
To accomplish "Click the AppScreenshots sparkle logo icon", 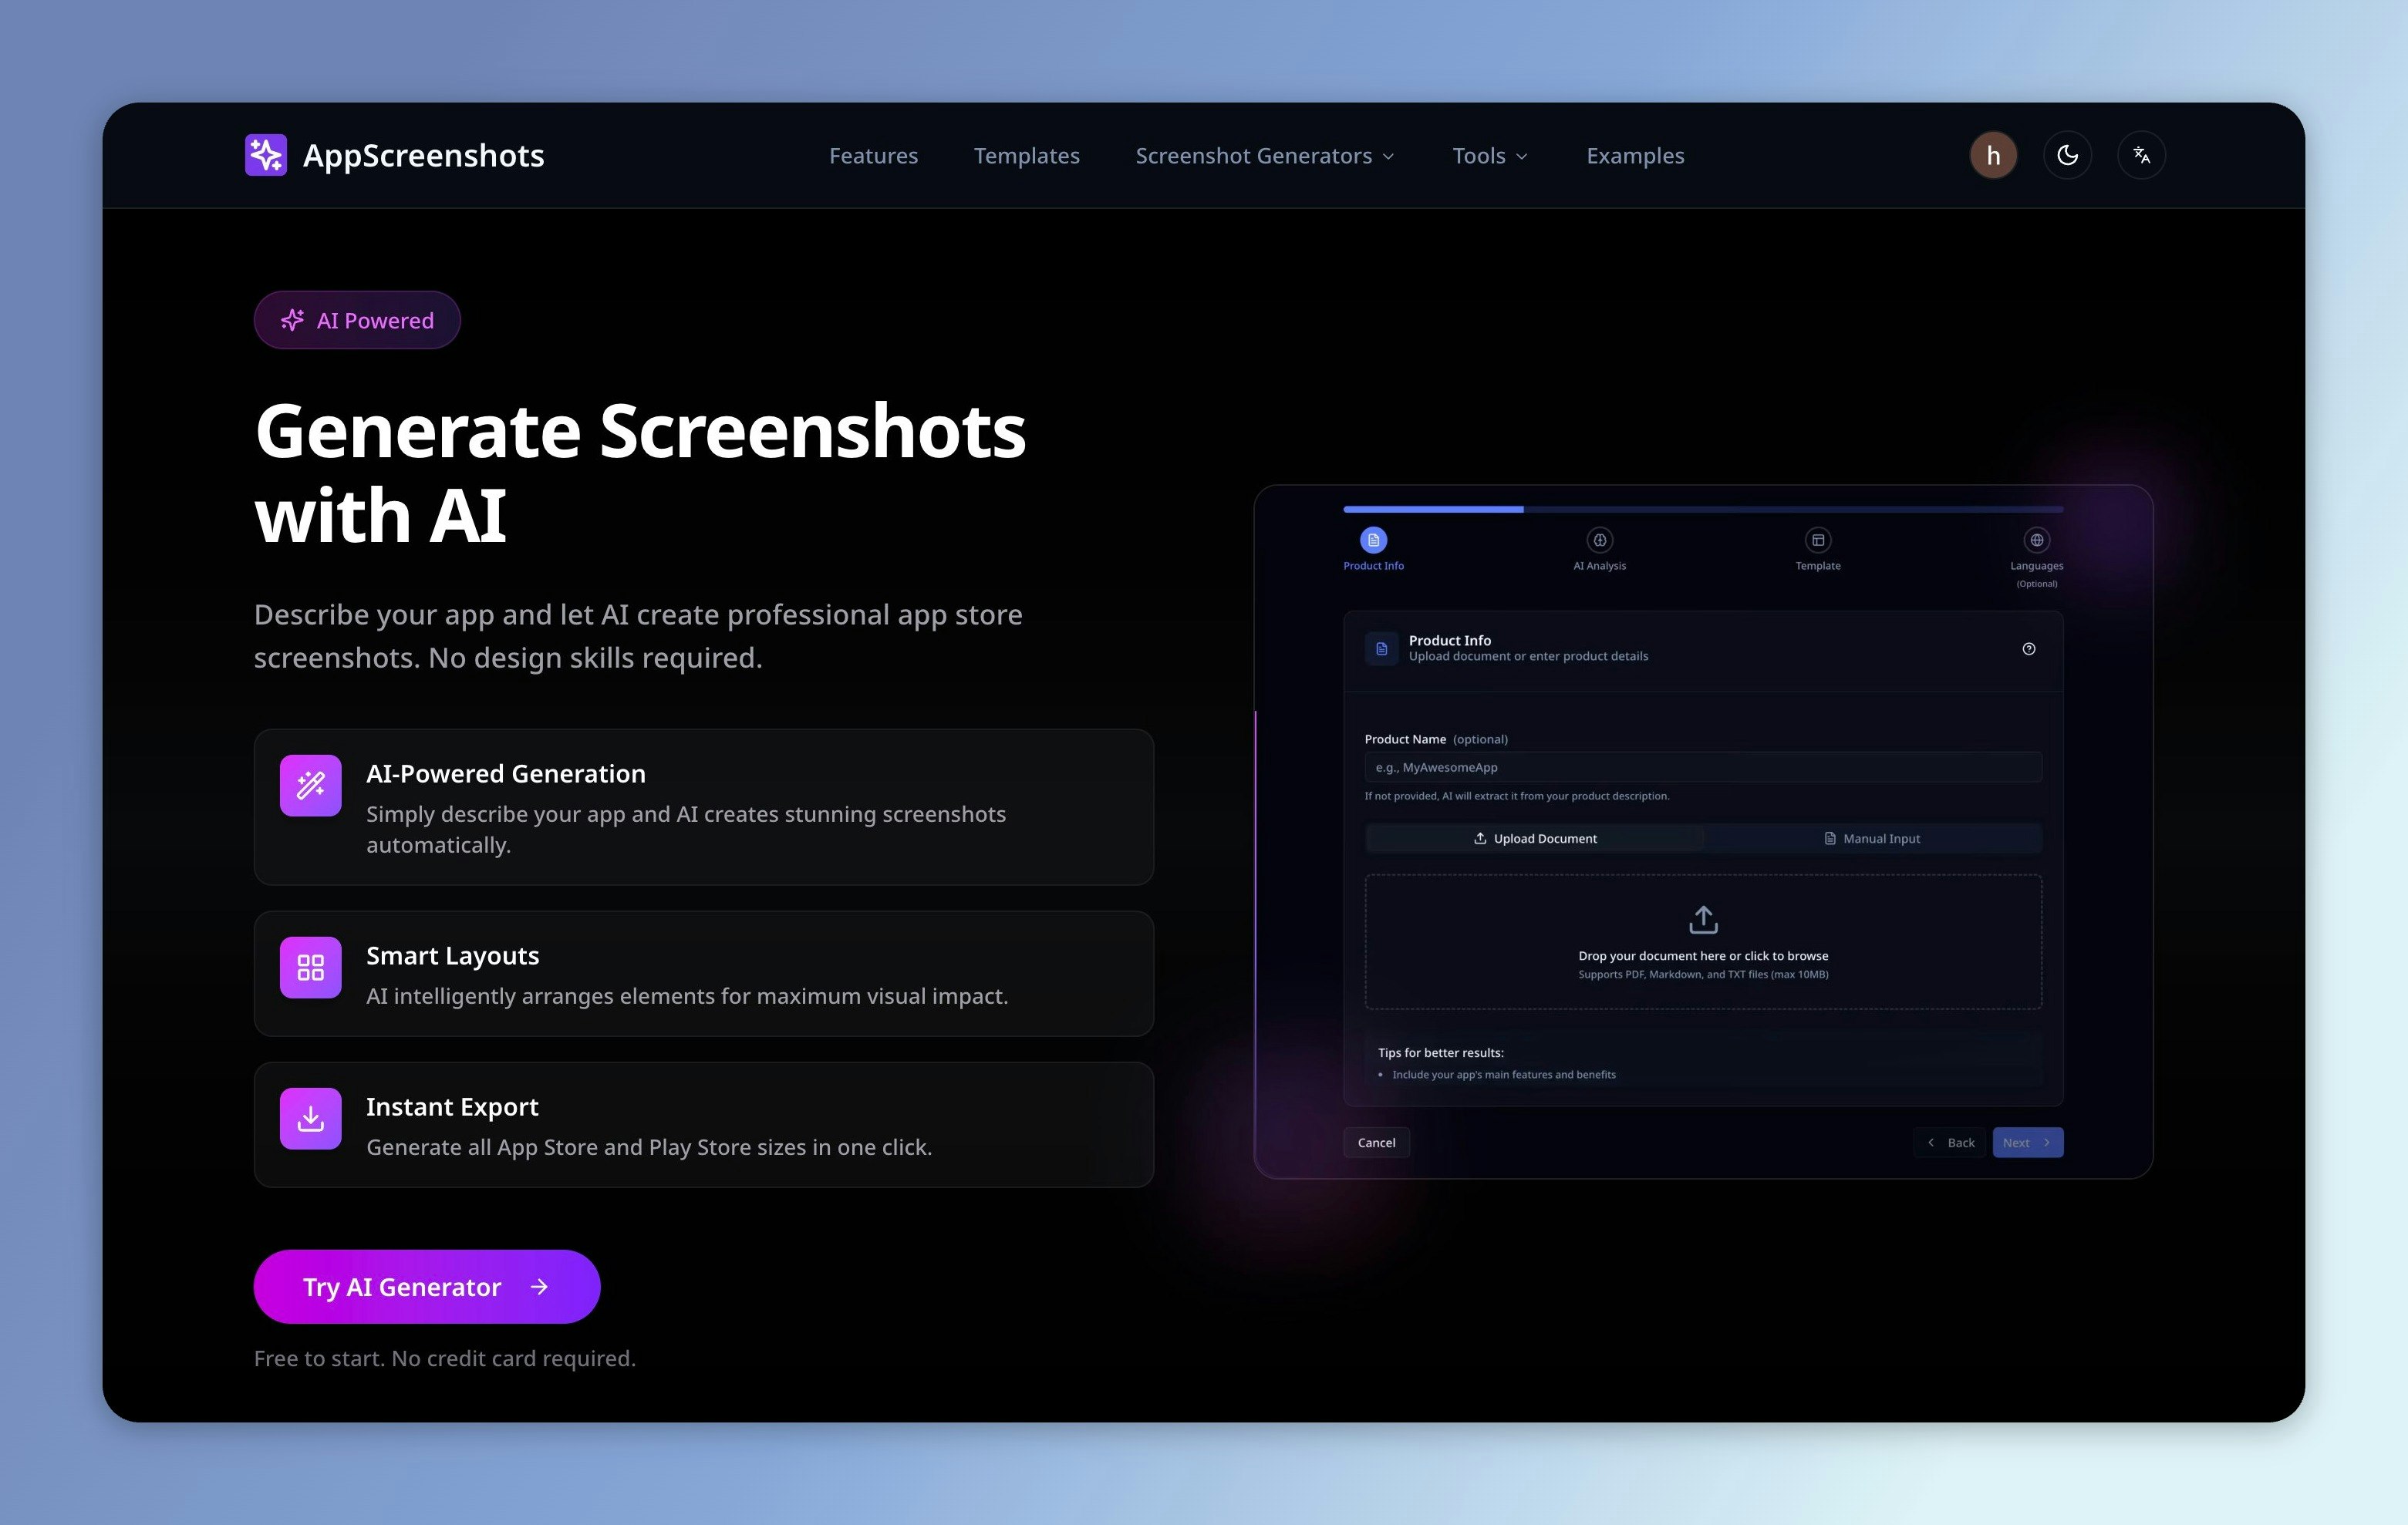I will pyautogui.click(x=268, y=154).
